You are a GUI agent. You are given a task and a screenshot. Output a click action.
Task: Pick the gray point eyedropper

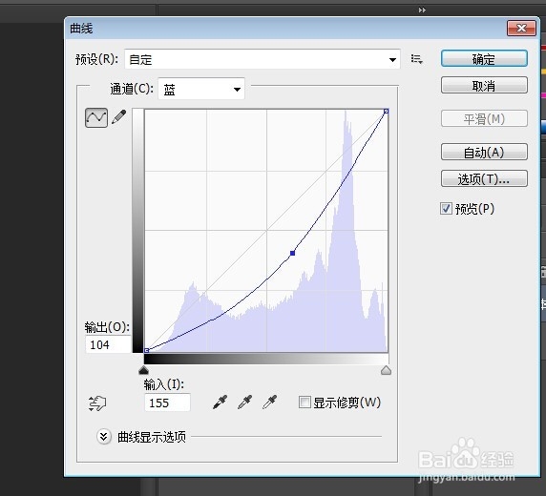(244, 403)
